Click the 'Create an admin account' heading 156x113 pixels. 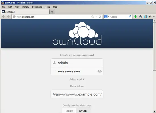pos(77,55)
